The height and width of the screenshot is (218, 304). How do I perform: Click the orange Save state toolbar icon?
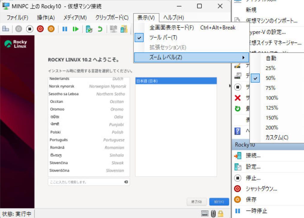[51, 29]
